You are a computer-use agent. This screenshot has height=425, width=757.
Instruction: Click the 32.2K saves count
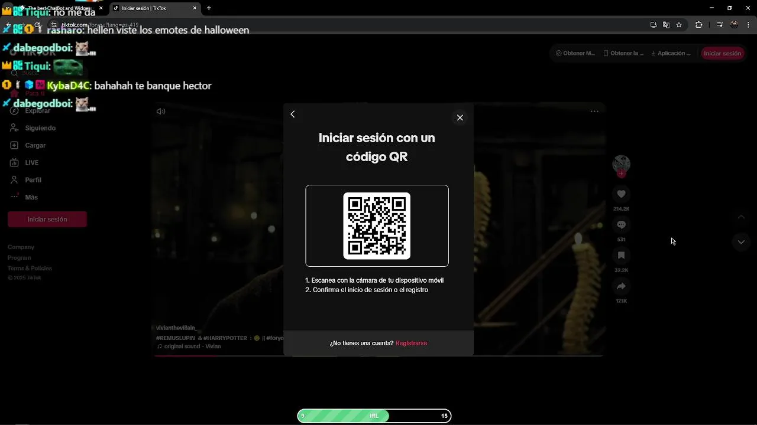tap(621, 270)
